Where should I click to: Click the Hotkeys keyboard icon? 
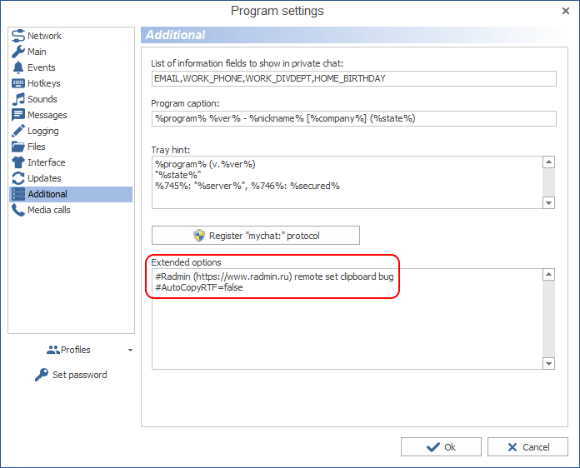point(18,83)
